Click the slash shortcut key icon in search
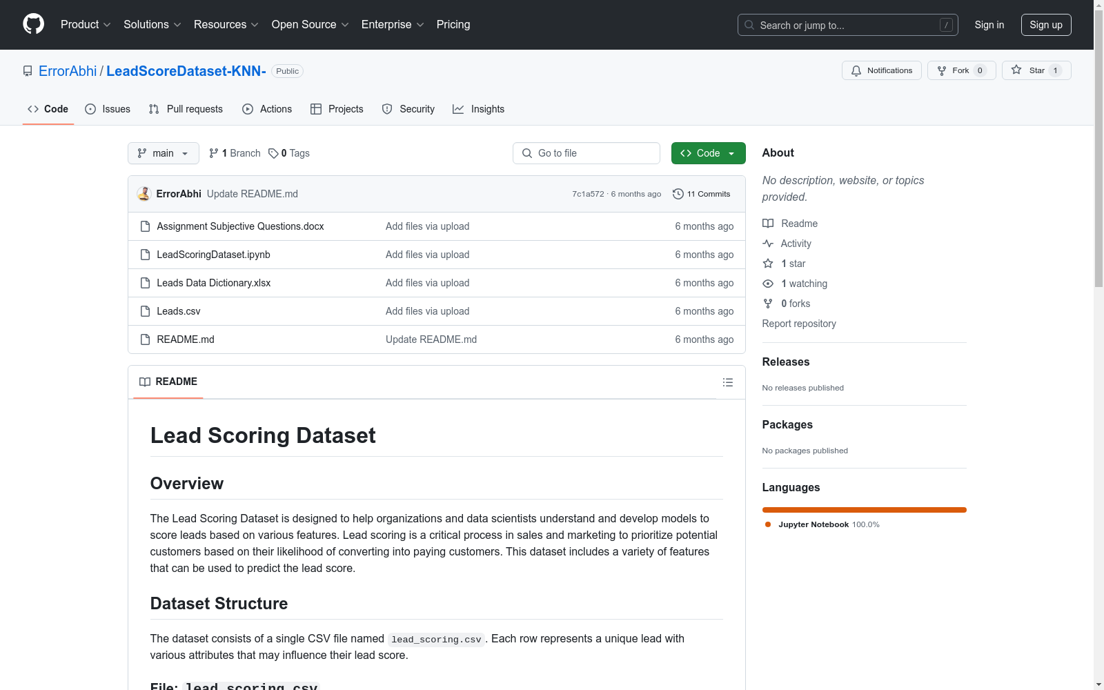The width and height of the screenshot is (1104, 690). tap(946, 25)
